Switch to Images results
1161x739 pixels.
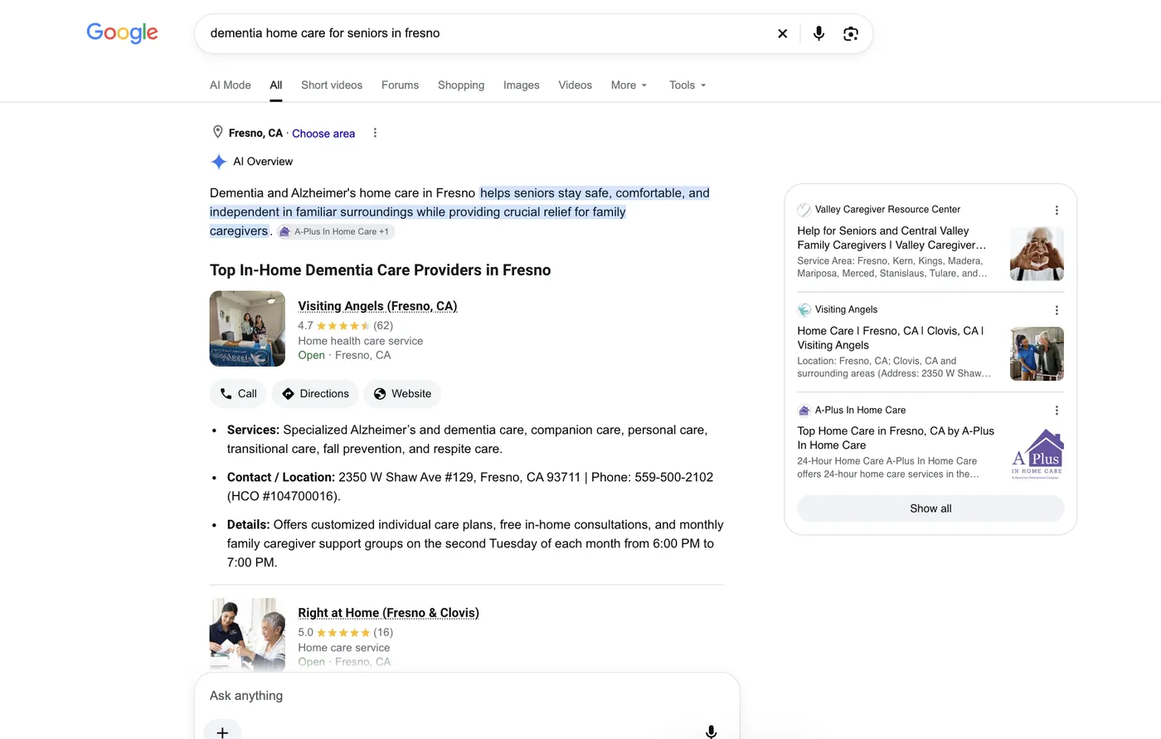tap(522, 85)
